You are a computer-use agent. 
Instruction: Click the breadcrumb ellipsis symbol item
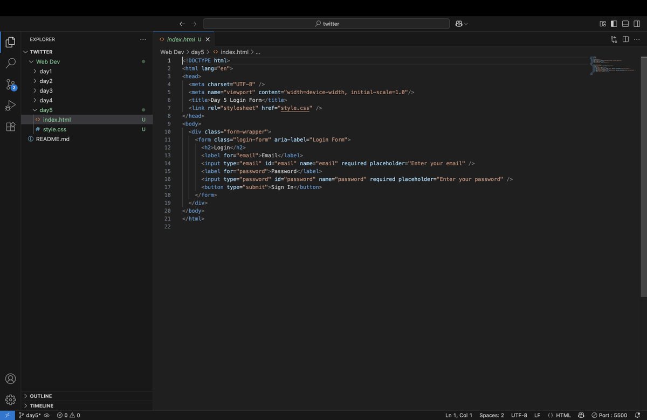[x=258, y=52]
